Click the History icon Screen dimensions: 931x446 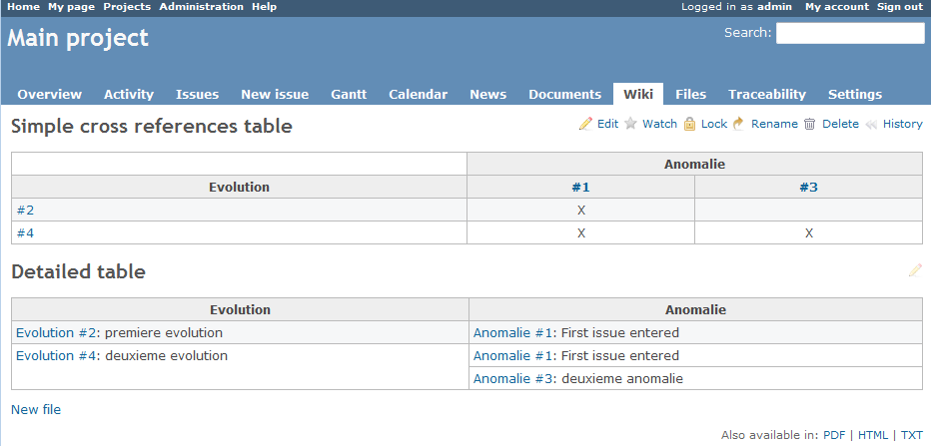click(x=871, y=125)
